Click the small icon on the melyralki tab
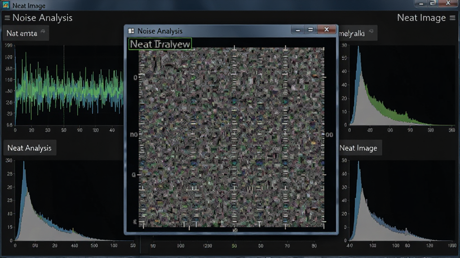The width and height of the screenshot is (460, 258). point(371,31)
